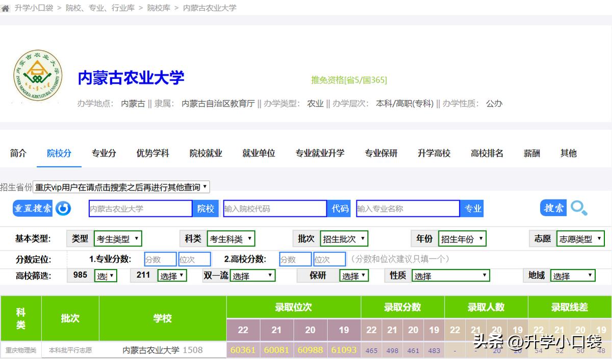
Task: Click the 院校 label on the college name field
Action: (206, 208)
